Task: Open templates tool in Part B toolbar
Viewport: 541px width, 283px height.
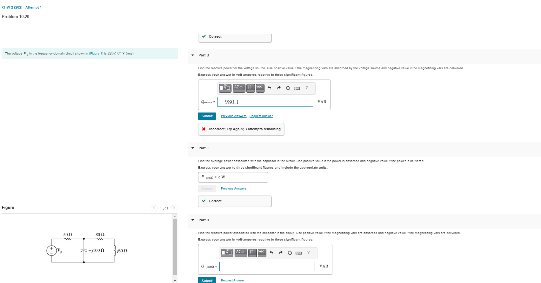Action: pos(225,88)
